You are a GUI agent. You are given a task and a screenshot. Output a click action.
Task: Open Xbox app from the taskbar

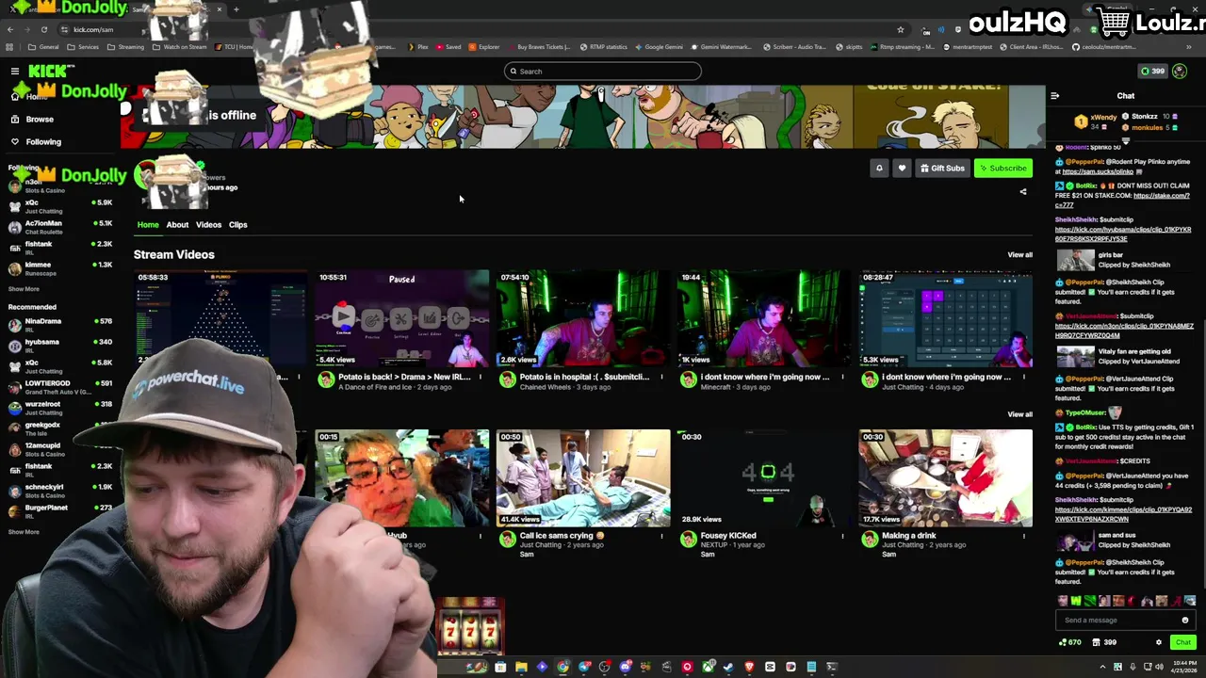tap(708, 668)
